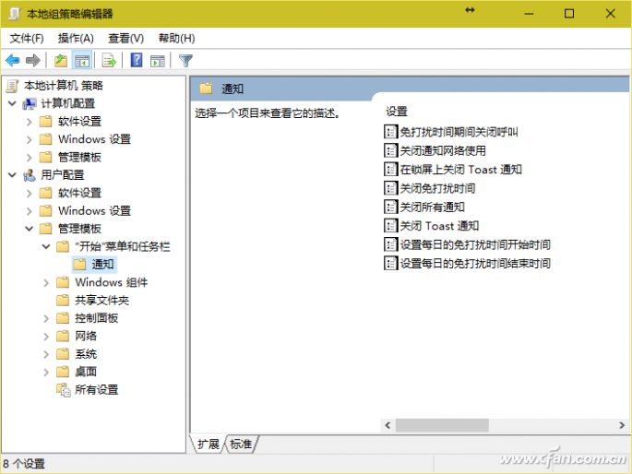The image size is (632, 474).
Task: Click the Up one level folder icon
Action: coord(61,61)
